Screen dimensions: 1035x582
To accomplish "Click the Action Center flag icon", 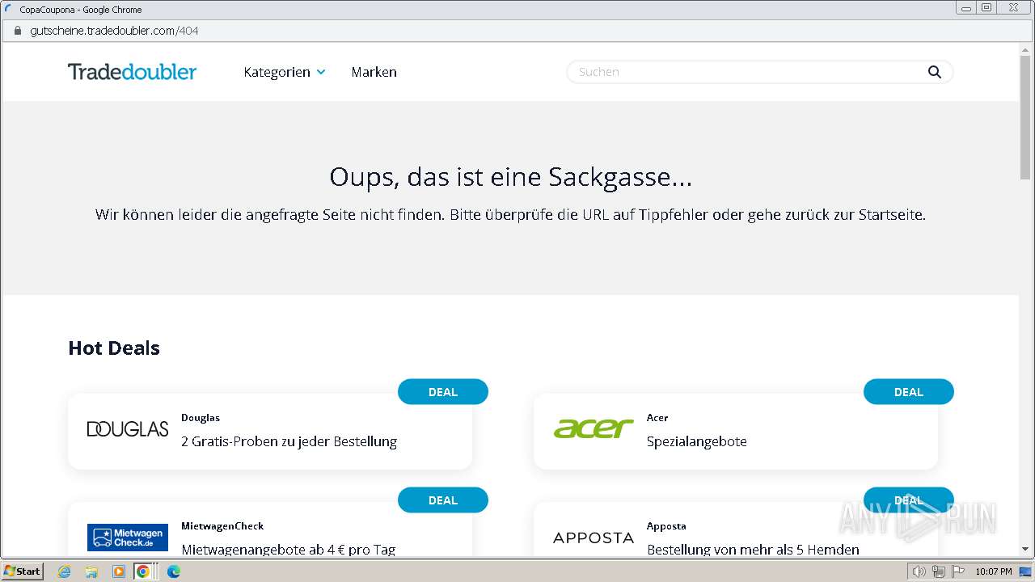I will coord(958,571).
